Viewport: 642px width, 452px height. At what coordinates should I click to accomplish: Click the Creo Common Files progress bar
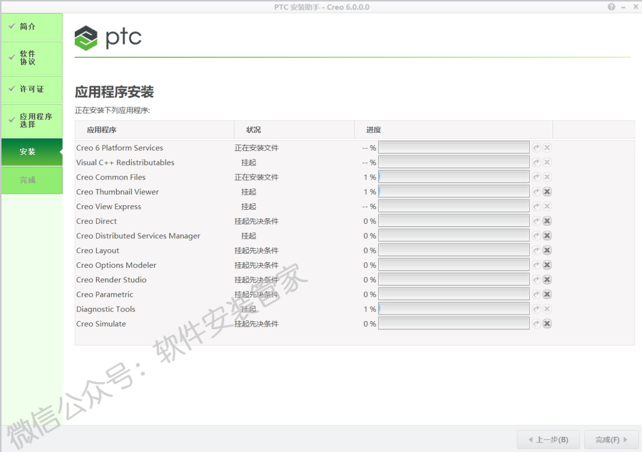click(454, 177)
